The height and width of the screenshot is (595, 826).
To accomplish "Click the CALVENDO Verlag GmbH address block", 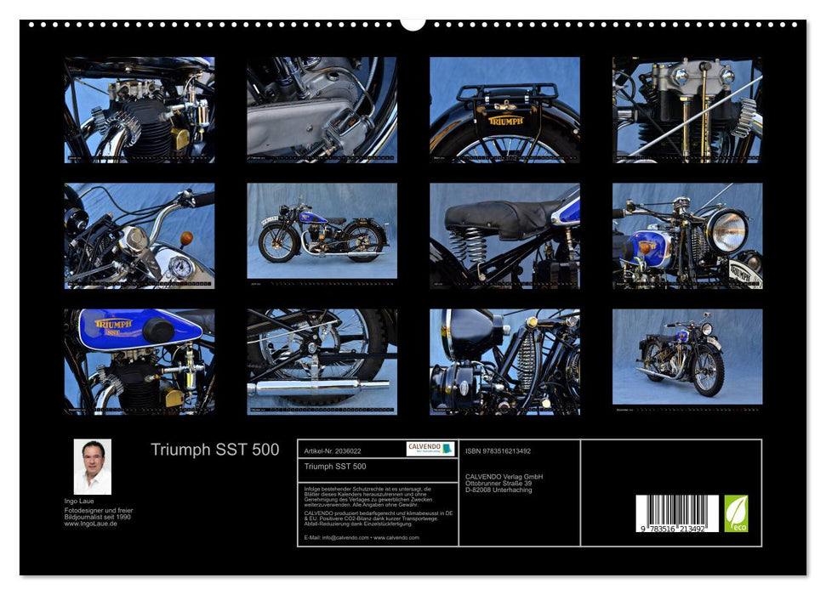I will [504, 483].
